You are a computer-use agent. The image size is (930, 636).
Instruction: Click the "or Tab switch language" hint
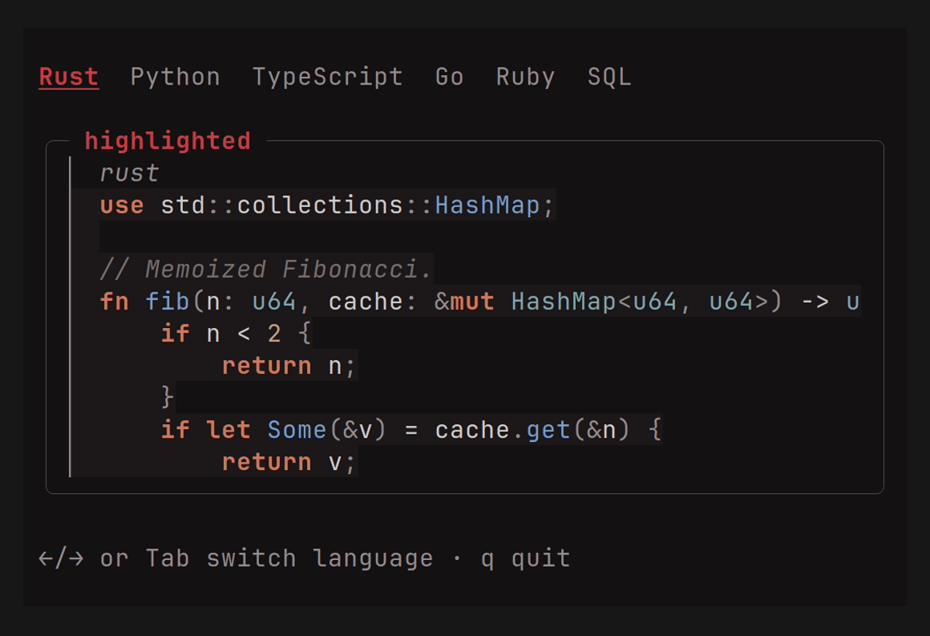[267, 558]
